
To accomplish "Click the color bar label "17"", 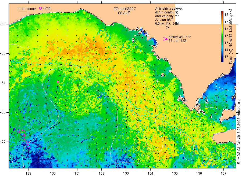I will coord(226,29).
